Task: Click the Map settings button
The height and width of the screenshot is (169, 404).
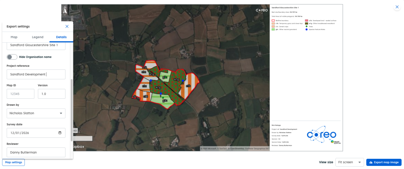Action: click(14, 162)
